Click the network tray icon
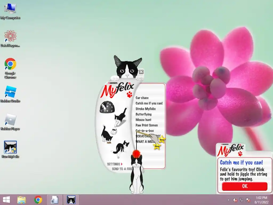This screenshot has width=273, height=205. click(x=242, y=200)
